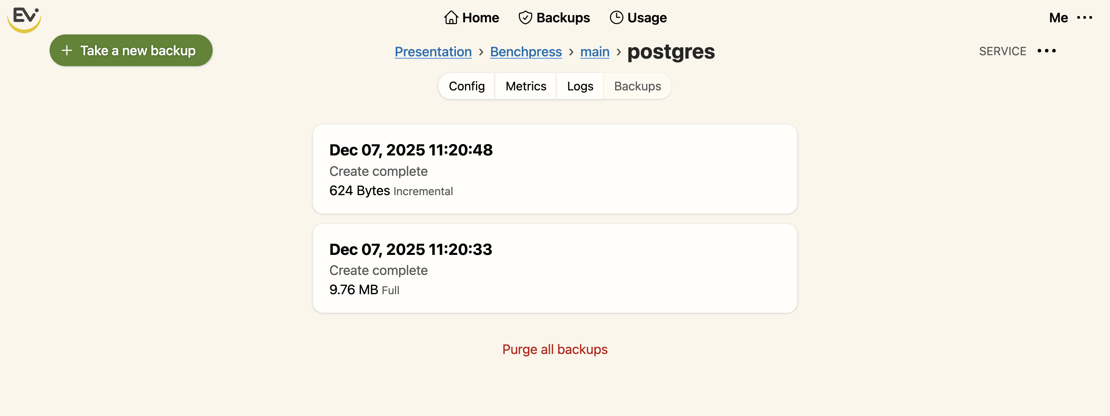The height and width of the screenshot is (416, 1110).
Task: Click the plus icon on the backup button
Action: 68,50
